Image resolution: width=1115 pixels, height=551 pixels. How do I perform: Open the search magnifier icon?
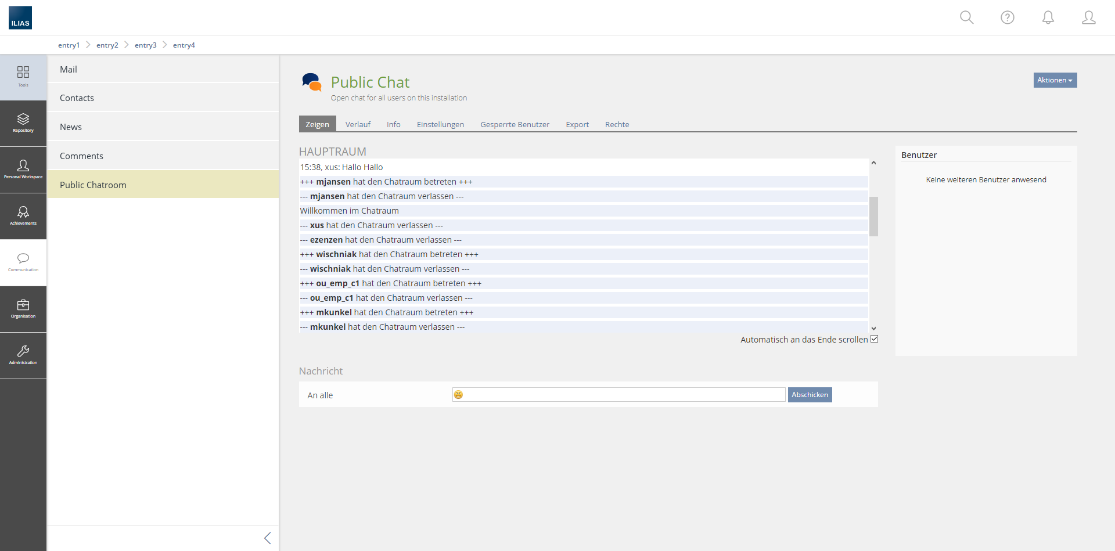pos(966,17)
